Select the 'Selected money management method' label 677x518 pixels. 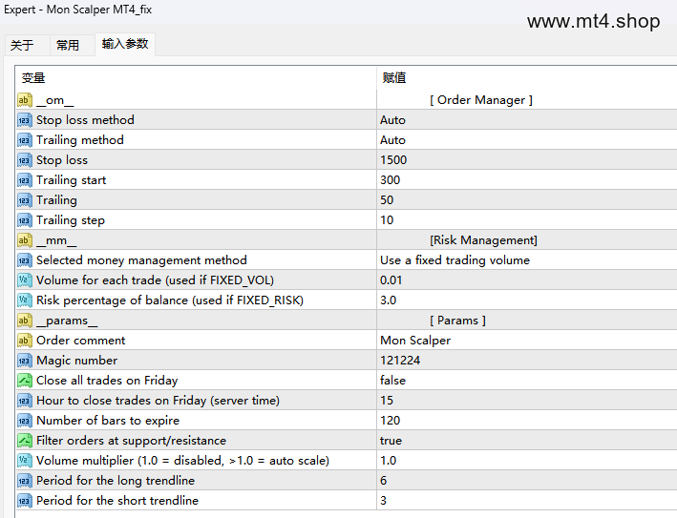click(141, 260)
